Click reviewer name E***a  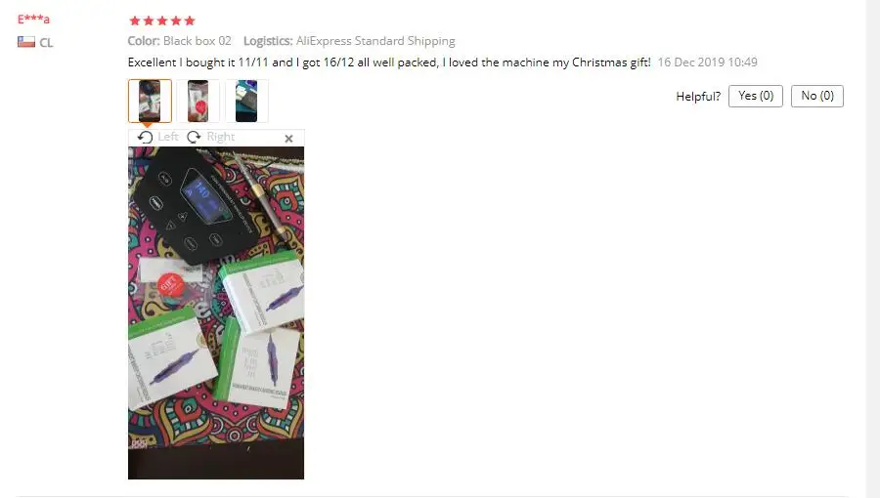33,20
